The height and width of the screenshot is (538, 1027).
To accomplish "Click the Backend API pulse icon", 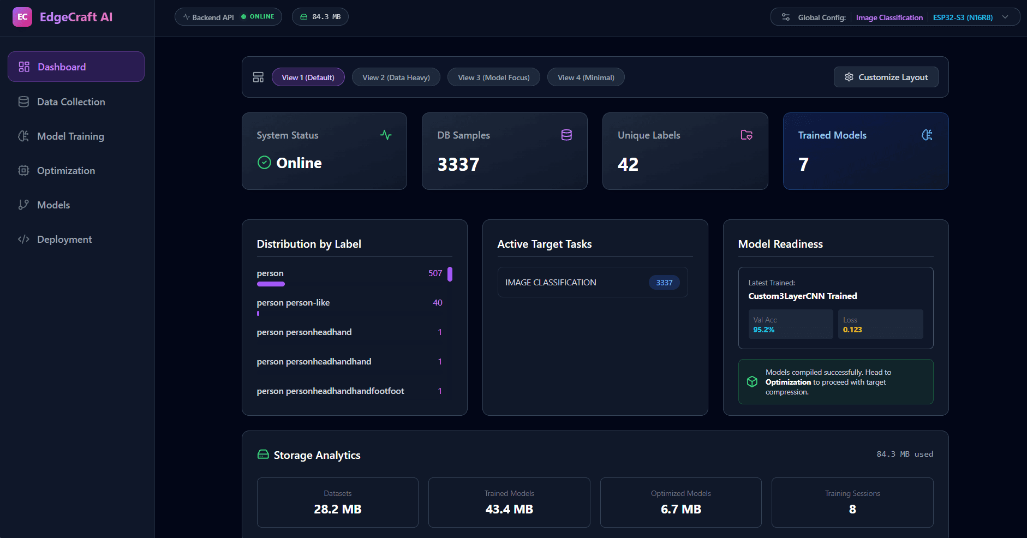I will (x=187, y=17).
